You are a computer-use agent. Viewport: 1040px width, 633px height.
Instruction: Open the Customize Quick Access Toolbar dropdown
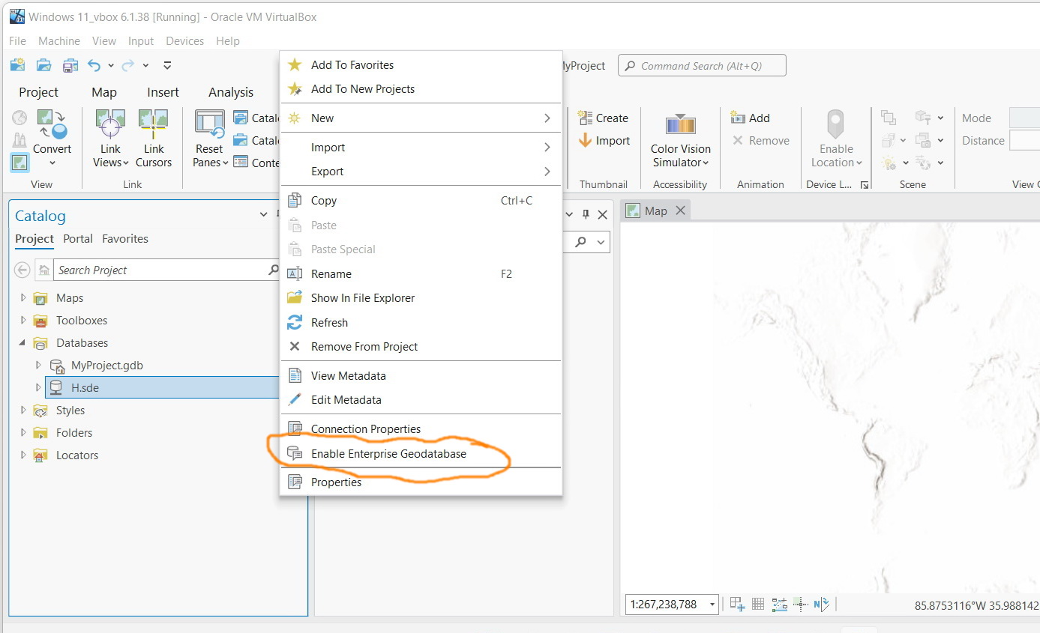point(168,66)
